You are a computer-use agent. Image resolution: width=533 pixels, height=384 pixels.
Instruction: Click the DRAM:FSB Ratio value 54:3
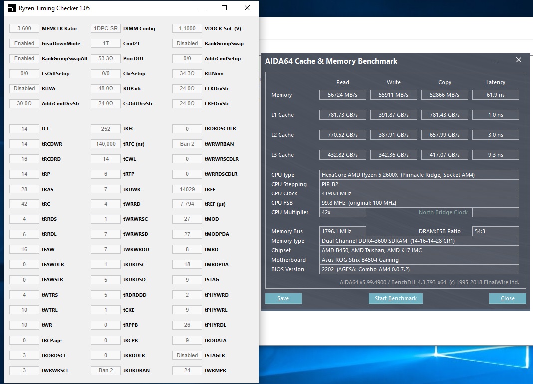coord(495,231)
